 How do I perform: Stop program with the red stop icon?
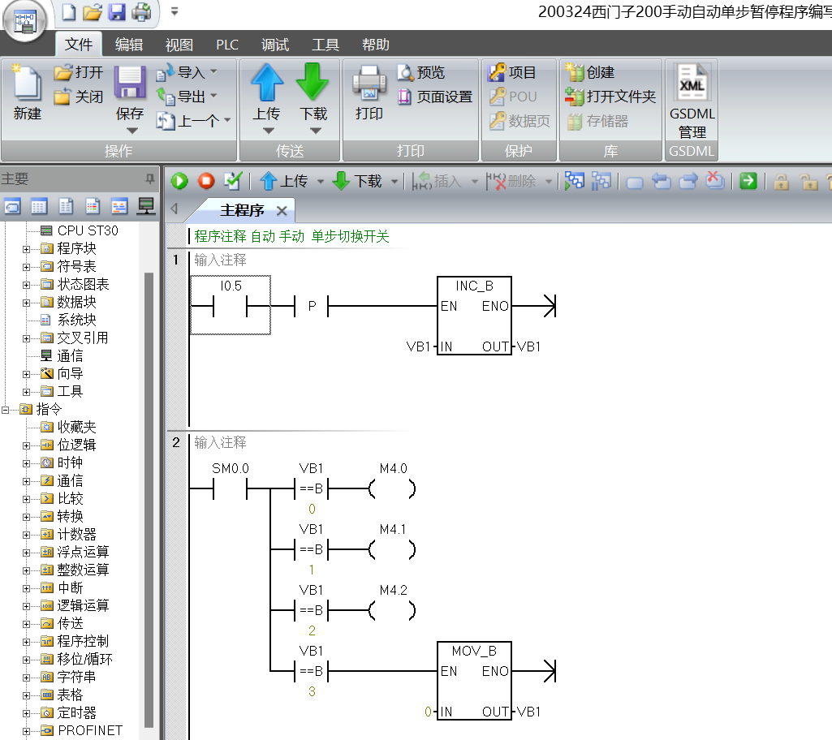point(205,180)
